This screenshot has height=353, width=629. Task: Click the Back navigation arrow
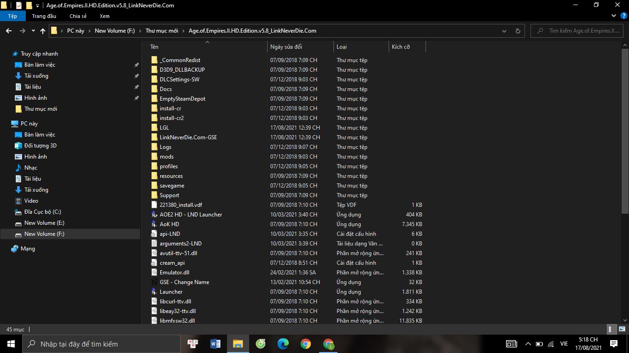[9, 31]
